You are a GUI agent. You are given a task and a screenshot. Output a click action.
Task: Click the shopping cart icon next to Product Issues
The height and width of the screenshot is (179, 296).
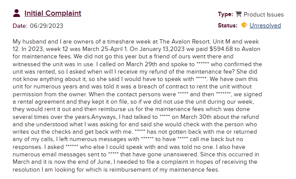point(238,14)
